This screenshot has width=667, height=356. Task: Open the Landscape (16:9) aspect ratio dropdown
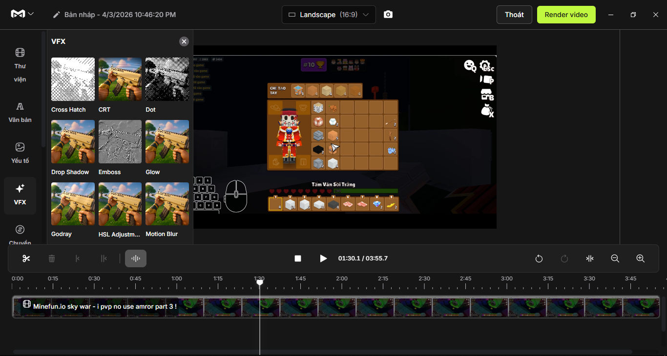point(329,15)
